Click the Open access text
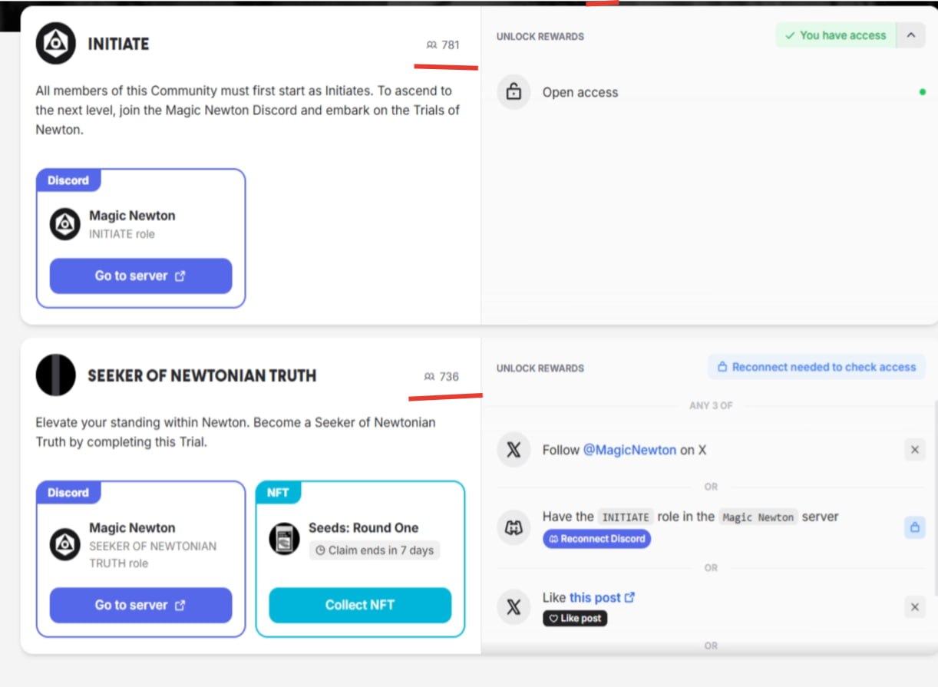938x687 pixels. [x=580, y=92]
